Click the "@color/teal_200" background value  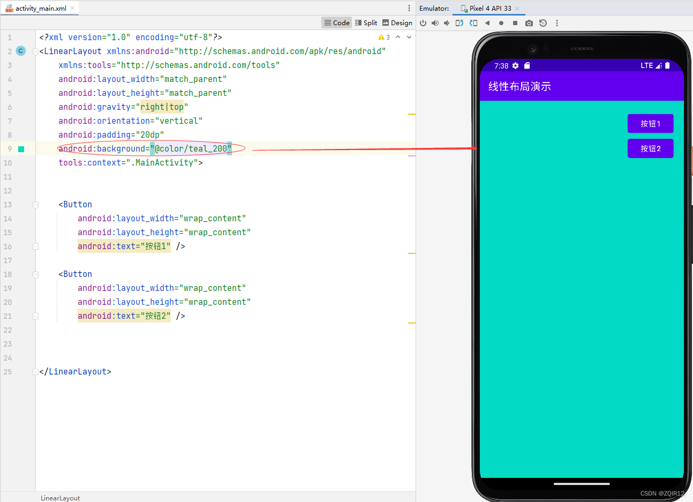click(191, 149)
